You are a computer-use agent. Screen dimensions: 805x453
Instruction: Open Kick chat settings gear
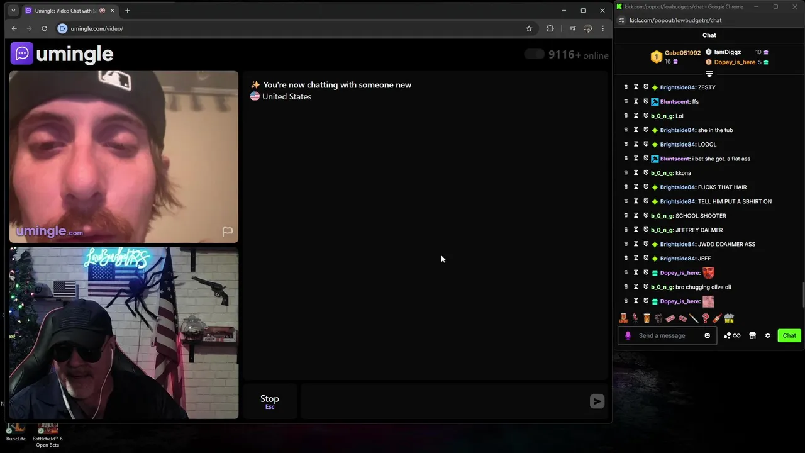pos(767,335)
